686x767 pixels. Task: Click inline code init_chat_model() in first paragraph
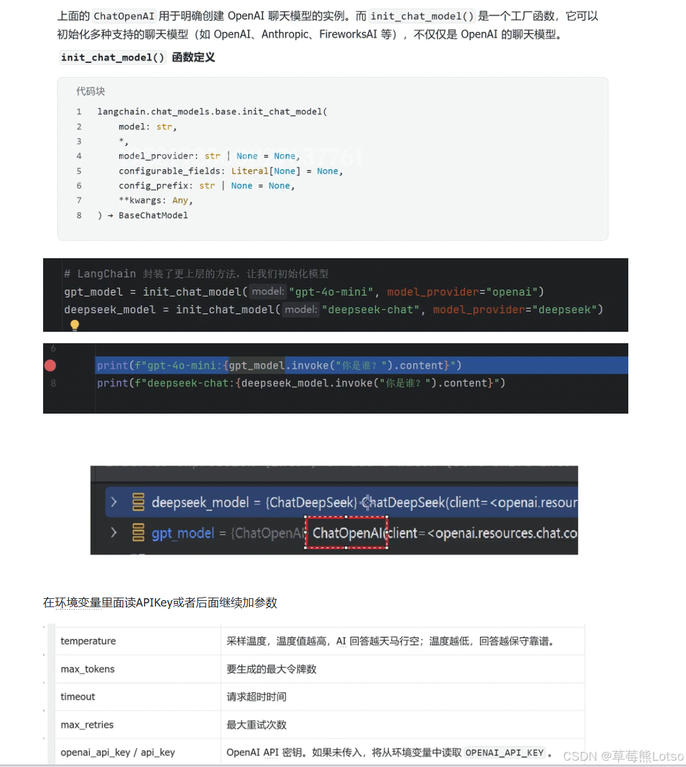click(x=422, y=16)
